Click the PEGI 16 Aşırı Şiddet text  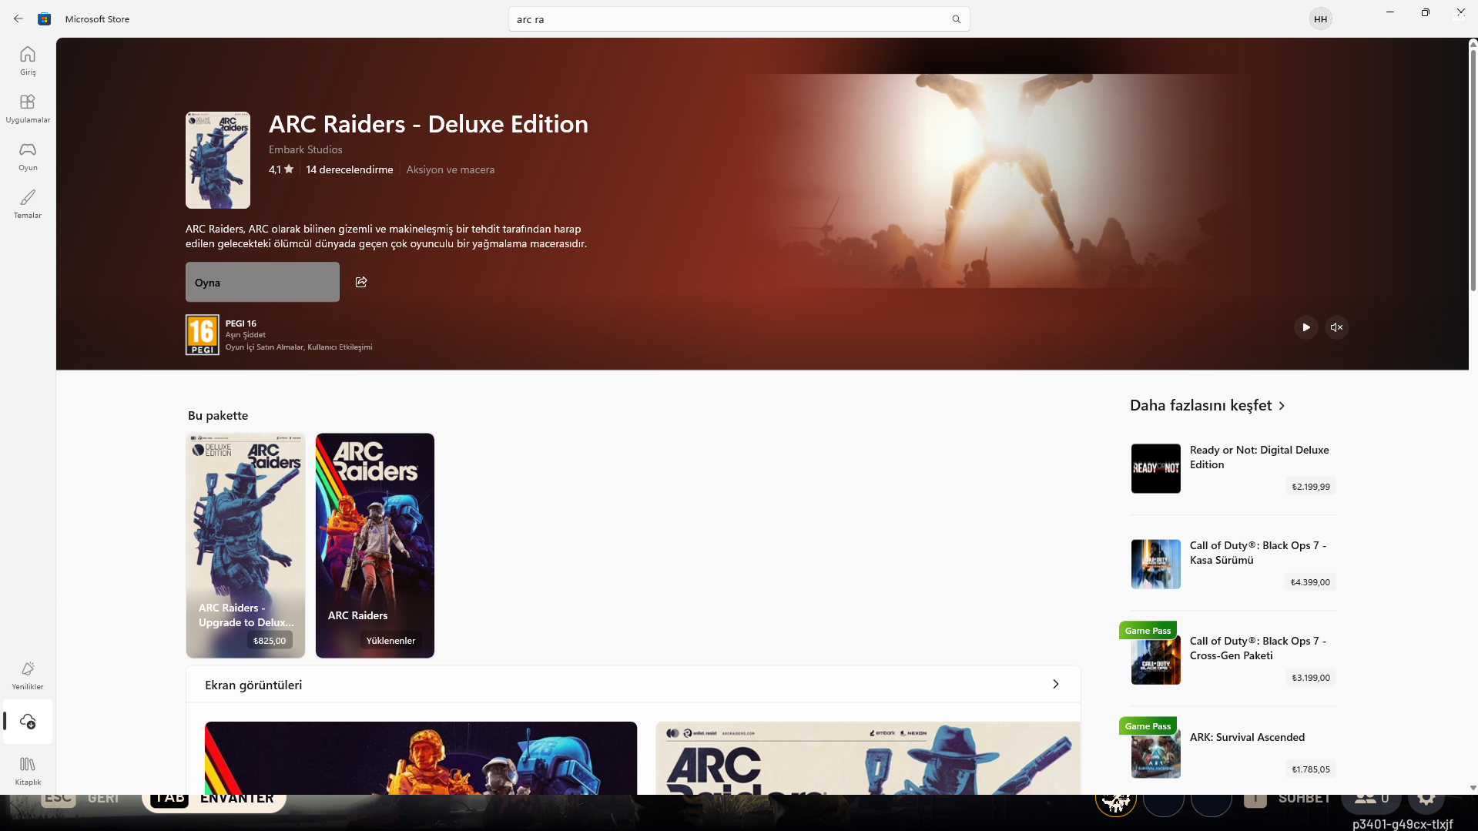[x=246, y=329]
